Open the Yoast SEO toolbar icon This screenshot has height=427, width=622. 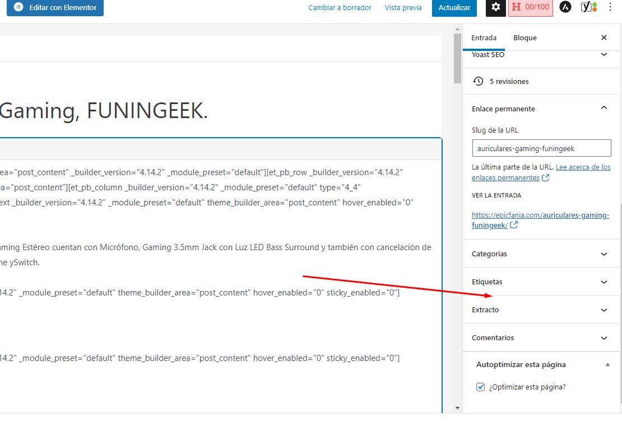589,7
